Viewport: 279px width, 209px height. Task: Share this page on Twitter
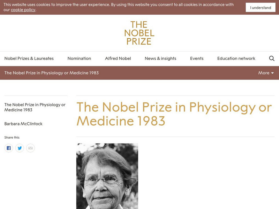click(20, 148)
